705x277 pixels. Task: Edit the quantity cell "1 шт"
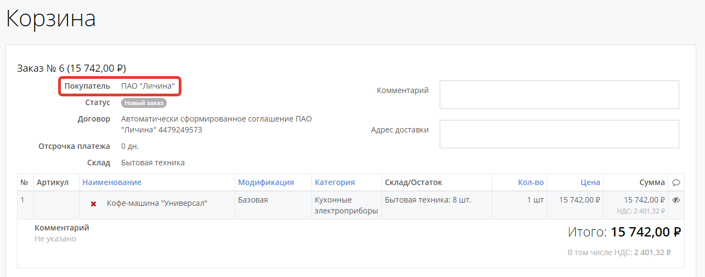[x=535, y=200]
